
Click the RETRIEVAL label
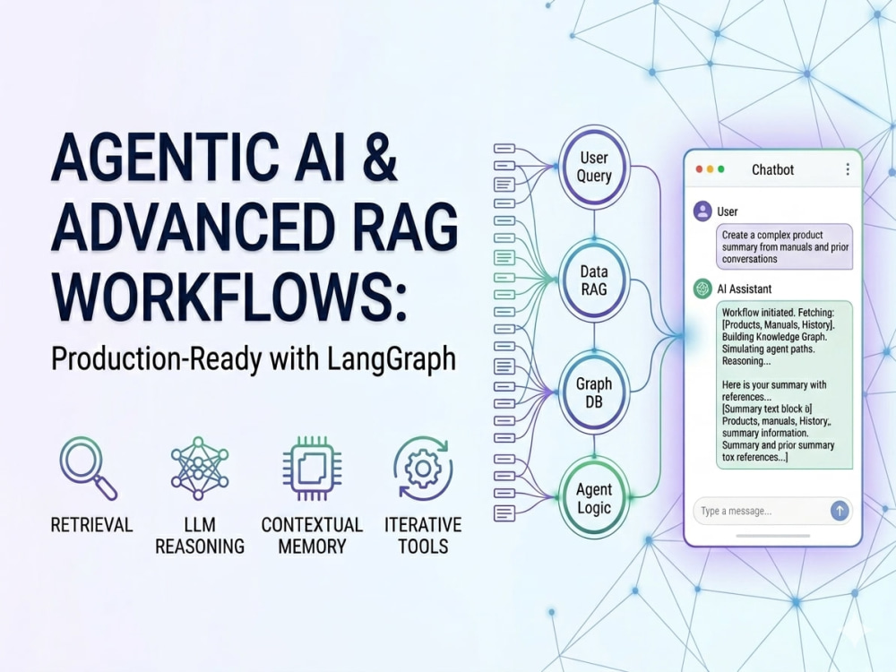(91, 524)
